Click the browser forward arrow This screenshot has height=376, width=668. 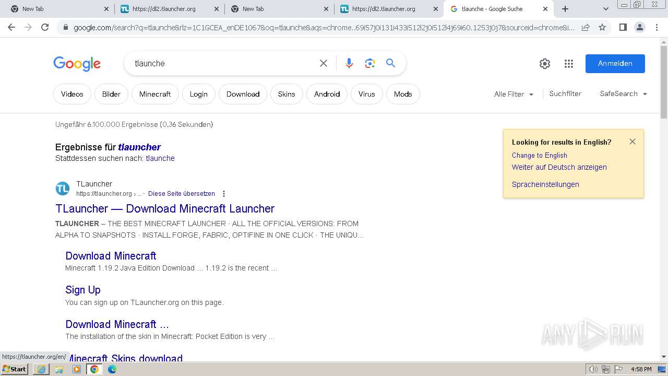pos(28,27)
